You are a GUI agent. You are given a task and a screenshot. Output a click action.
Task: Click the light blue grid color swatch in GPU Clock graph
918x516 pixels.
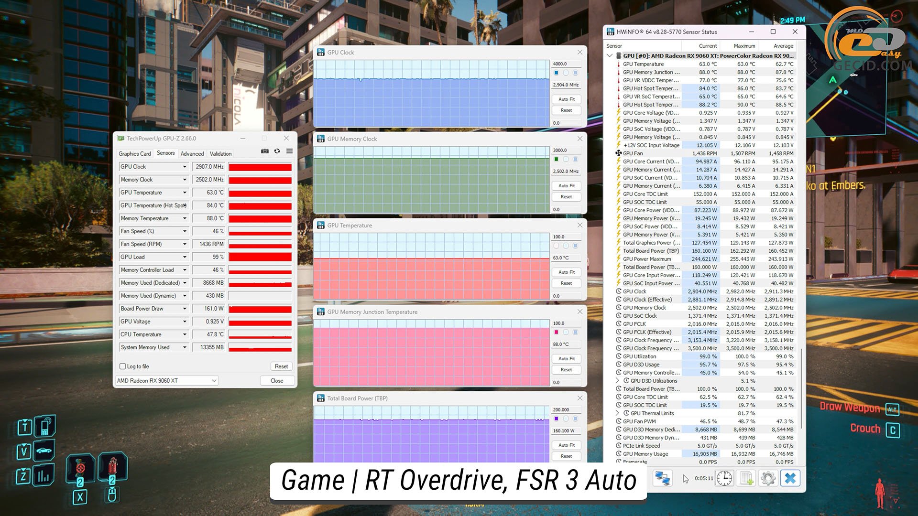(575, 73)
